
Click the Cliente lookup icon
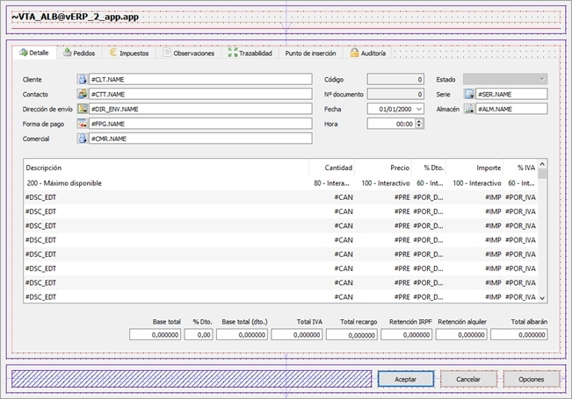point(83,80)
